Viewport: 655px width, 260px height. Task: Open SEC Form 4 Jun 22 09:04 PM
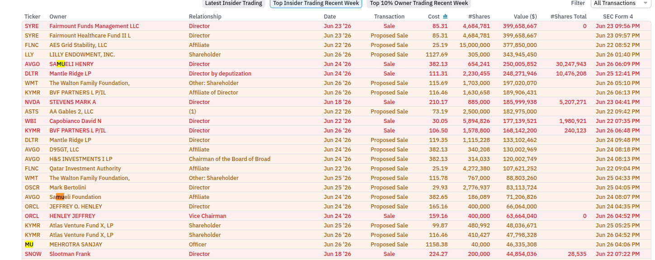pyautogui.click(x=617, y=168)
